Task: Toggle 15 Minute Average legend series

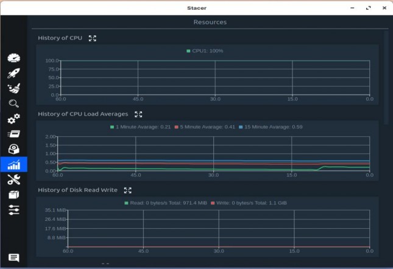Action: tap(271, 127)
